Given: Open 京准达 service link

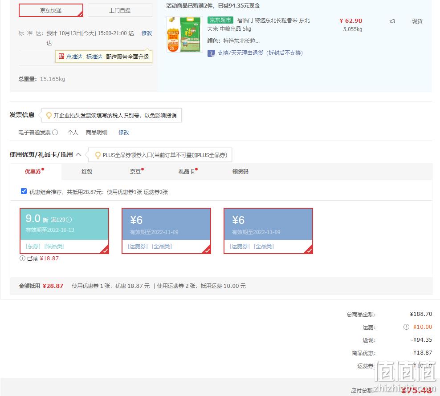Looking at the screenshot, I should click(x=74, y=57).
